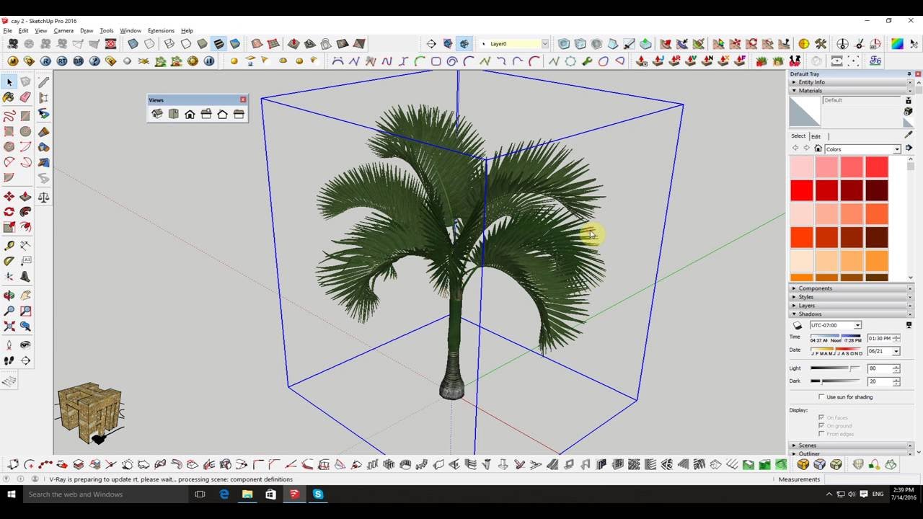Close the Views floating toolbar
This screenshot has height=519, width=923.
(x=243, y=99)
